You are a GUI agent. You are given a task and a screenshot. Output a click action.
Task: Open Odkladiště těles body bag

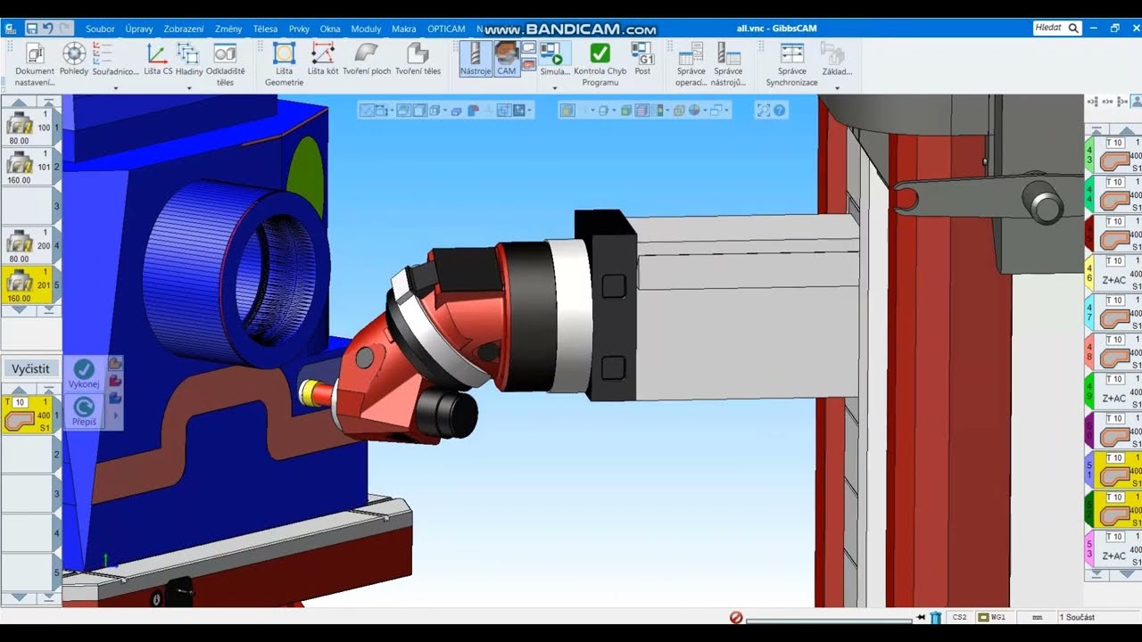(x=225, y=63)
